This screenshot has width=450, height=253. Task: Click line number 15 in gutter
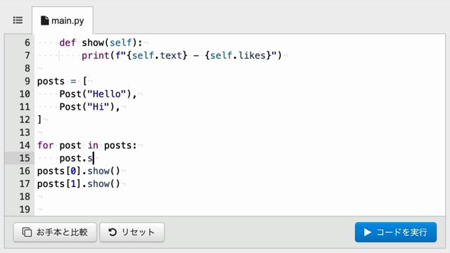pos(25,158)
